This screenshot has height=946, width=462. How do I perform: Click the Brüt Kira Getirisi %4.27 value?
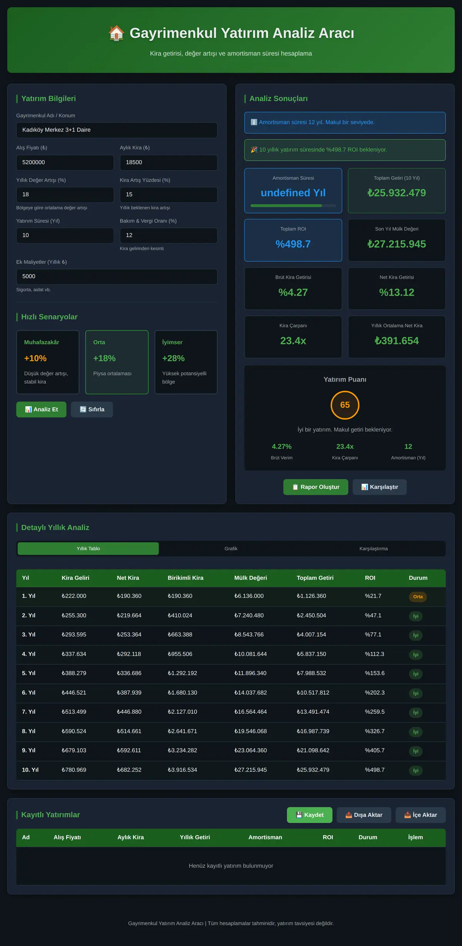point(293,292)
